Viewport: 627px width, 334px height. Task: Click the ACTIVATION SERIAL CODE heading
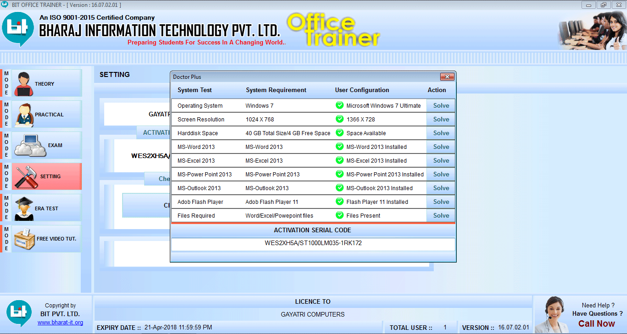pyautogui.click(x=313, y=230)
